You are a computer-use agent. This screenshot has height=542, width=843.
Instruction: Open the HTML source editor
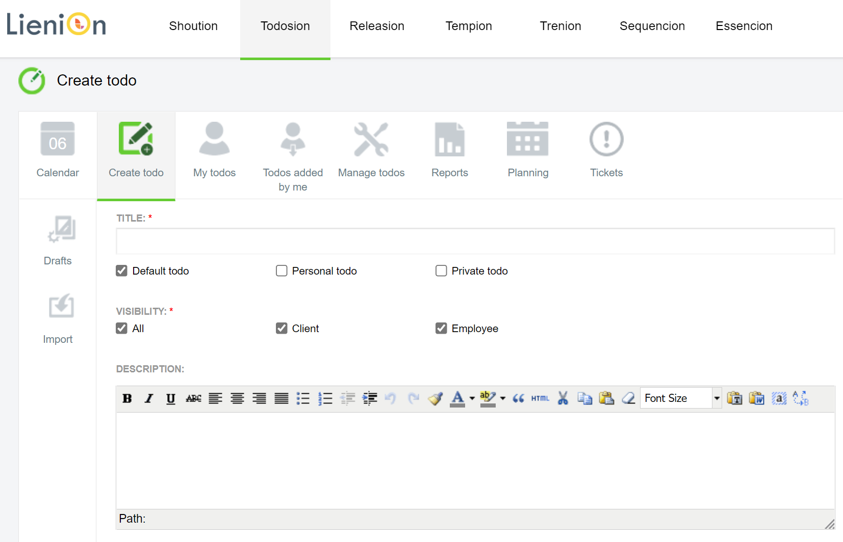click(540, 398)
